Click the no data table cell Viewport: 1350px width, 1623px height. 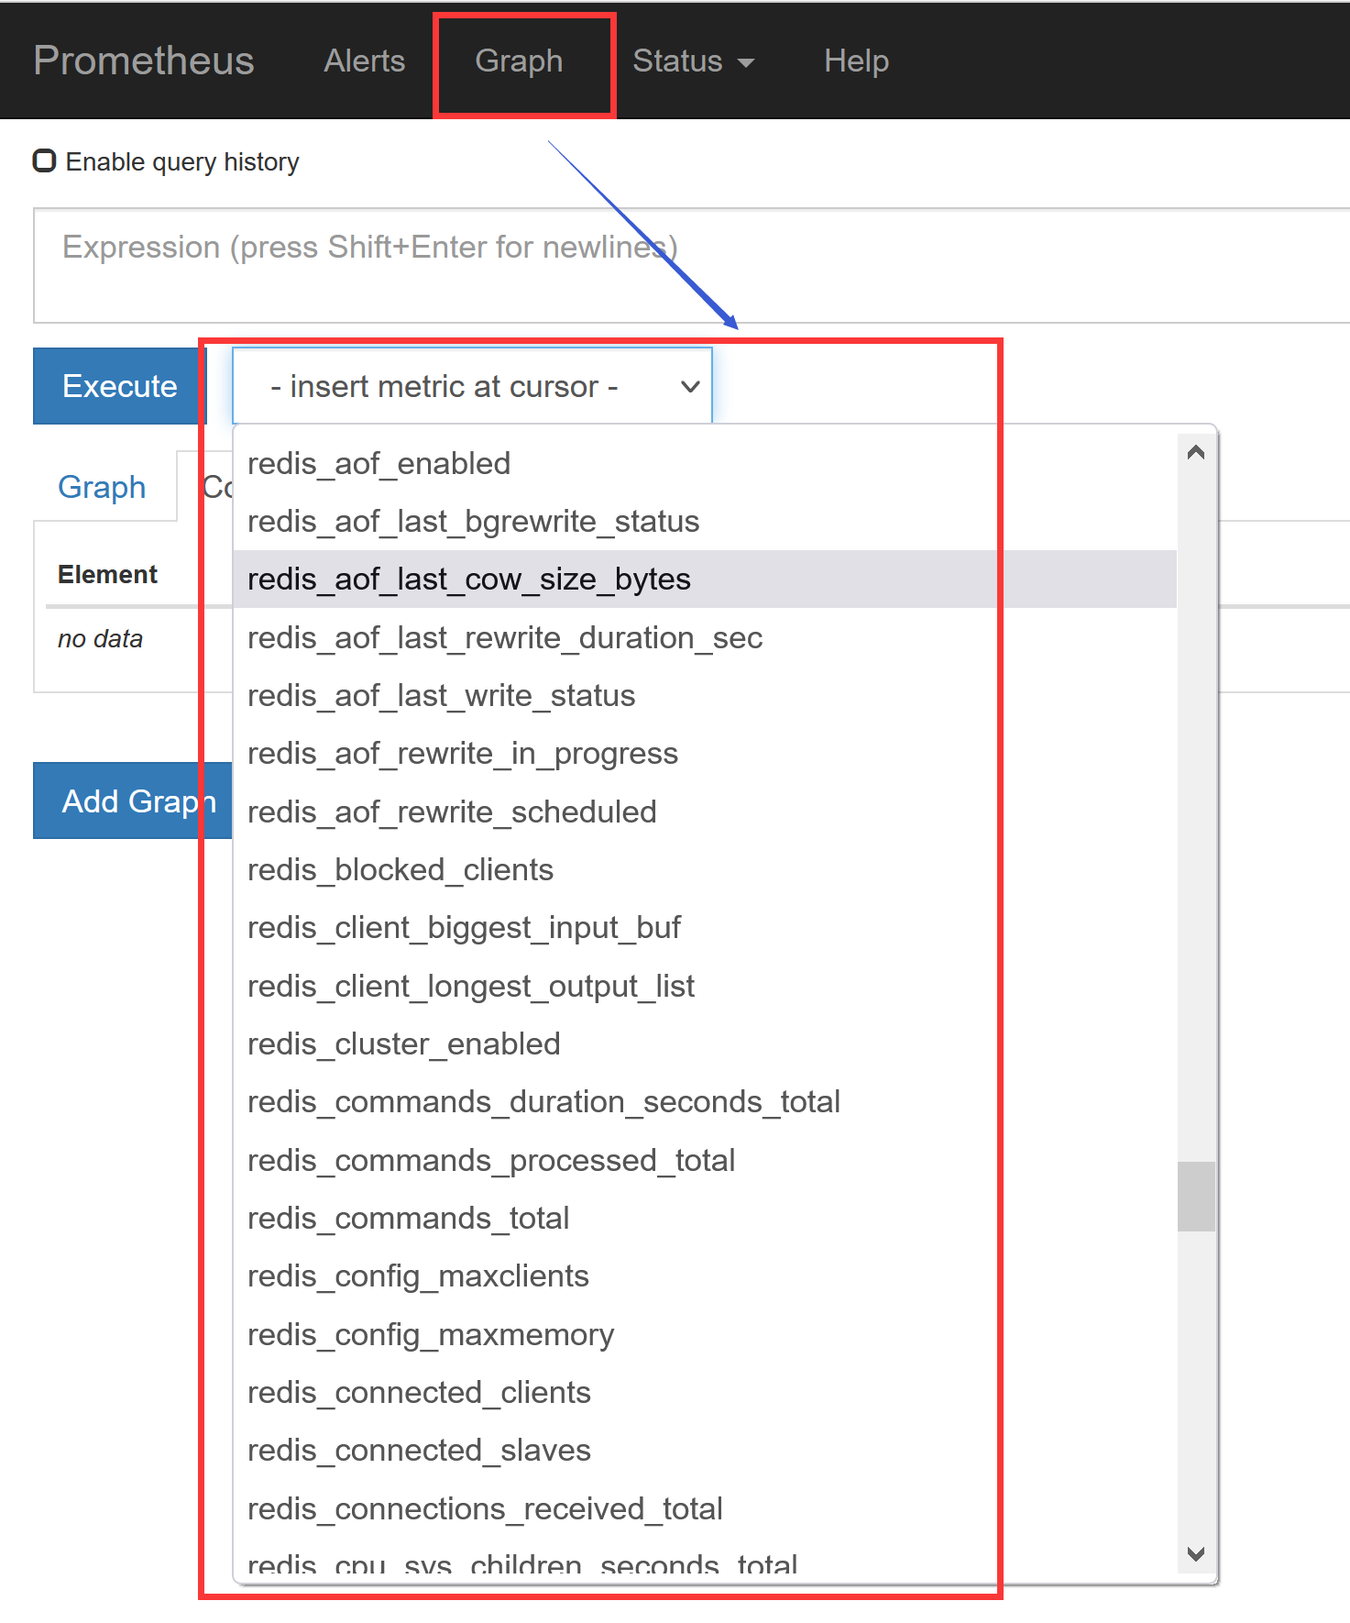tap(100, 639)
